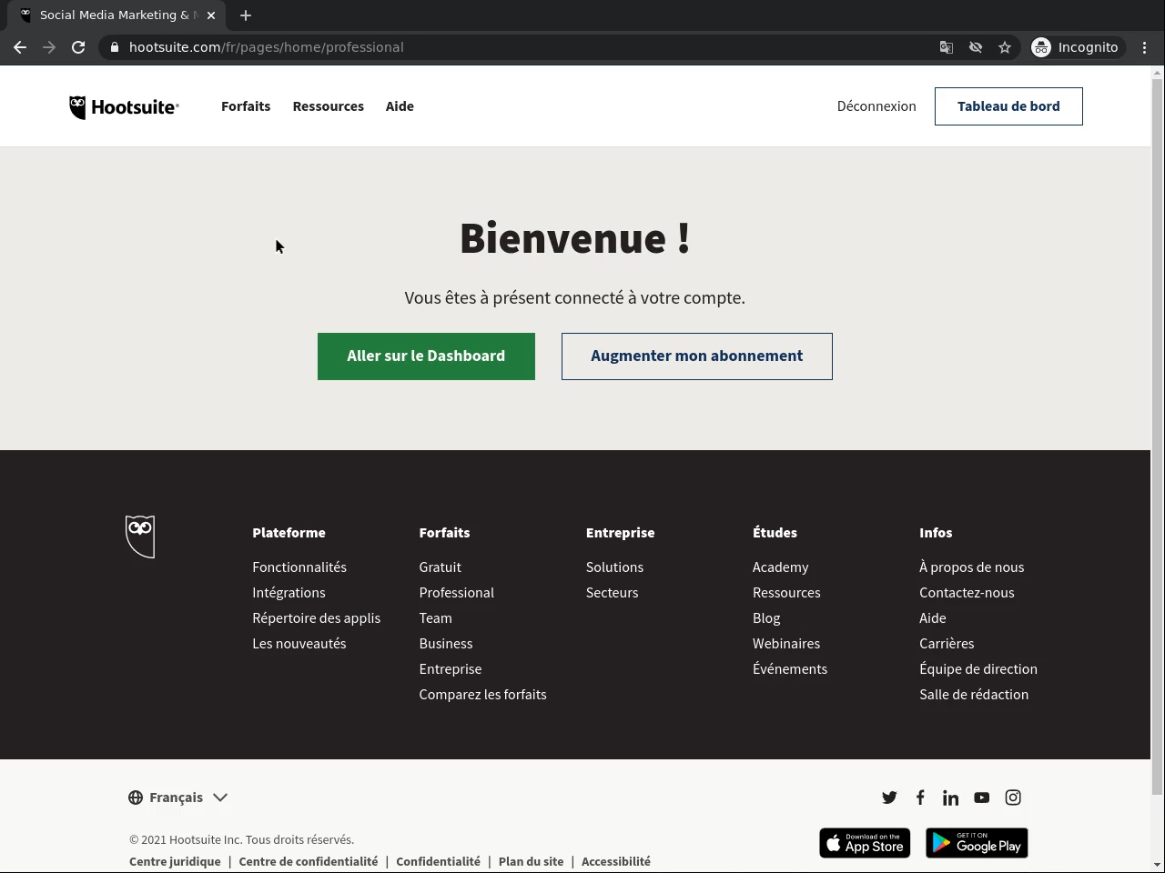Screen dimensions: 1165x873
Task: Open Comparez les forfaits link
Action: point(483,695)
